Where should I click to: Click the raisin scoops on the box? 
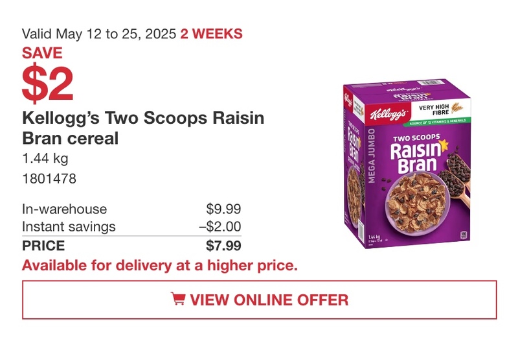(455, 178)
